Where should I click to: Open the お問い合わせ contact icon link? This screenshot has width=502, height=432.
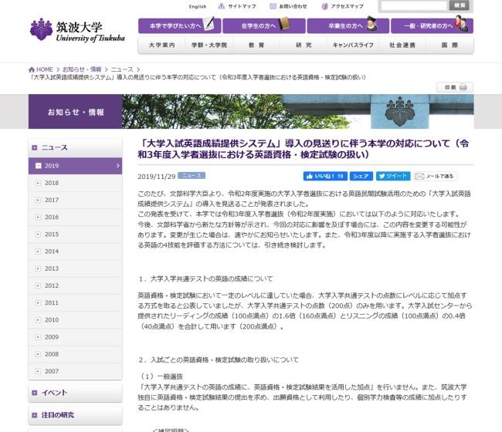click(289, 6)
